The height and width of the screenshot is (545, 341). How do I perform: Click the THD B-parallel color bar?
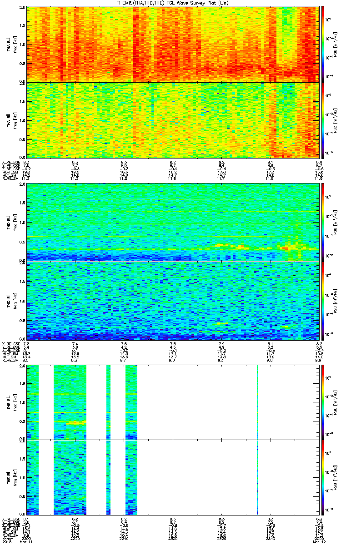pos(323,301)
